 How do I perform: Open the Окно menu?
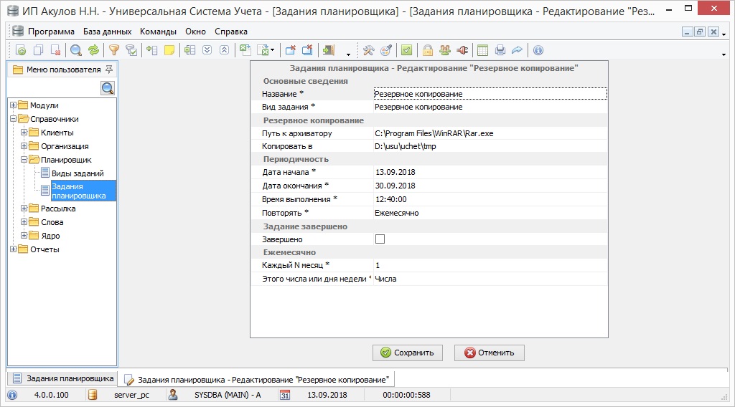(195, 32)
